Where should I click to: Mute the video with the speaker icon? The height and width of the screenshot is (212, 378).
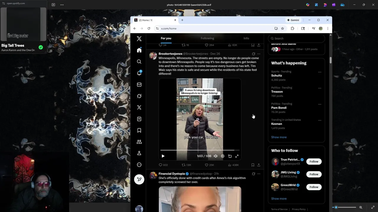[x=216, y=156]
